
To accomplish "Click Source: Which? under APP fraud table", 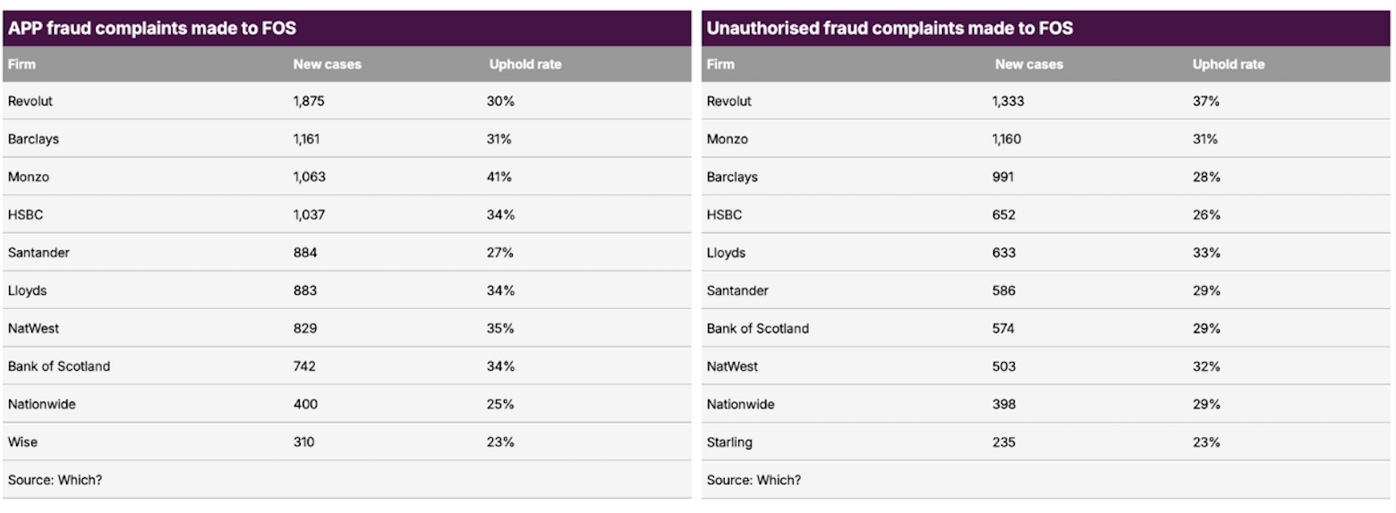I will [55, 480].
